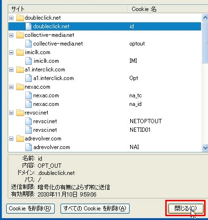Select the a1.interclick.com Opt cookie row
Image resolution: width=208 pixels, height=220 pixels.
coord(105,78)
